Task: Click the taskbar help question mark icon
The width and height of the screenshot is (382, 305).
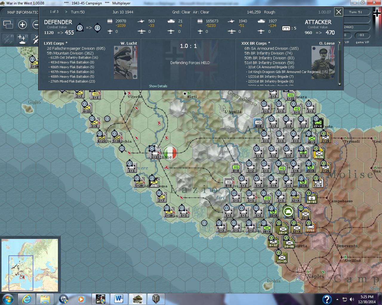Action: coord(327,299)
